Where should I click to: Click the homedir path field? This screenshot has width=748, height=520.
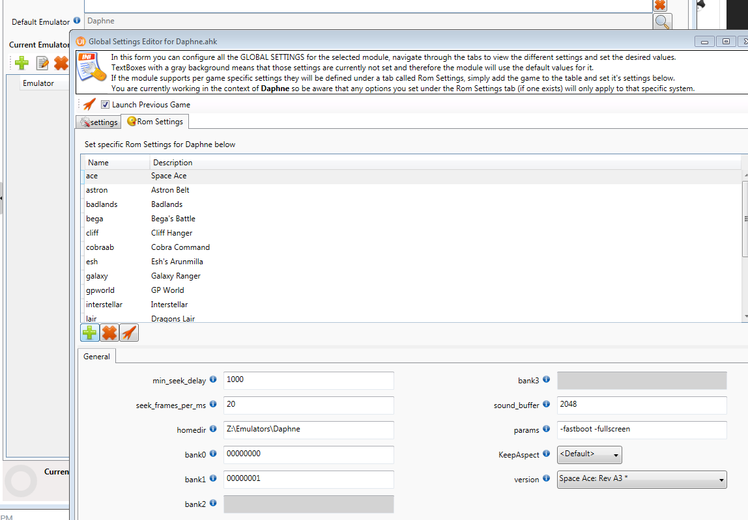(x=309, y=430)
